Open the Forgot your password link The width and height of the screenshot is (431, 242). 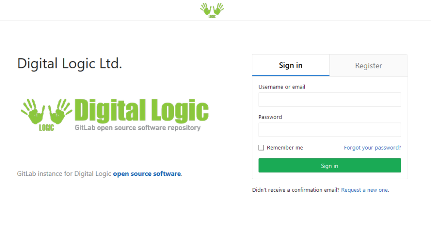(372, 148)
